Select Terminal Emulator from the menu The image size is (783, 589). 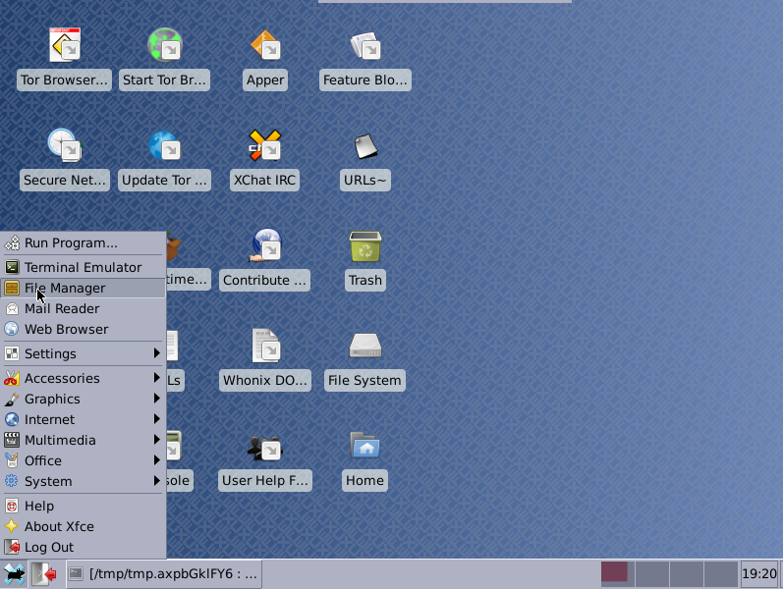click(x=83, y=267)
